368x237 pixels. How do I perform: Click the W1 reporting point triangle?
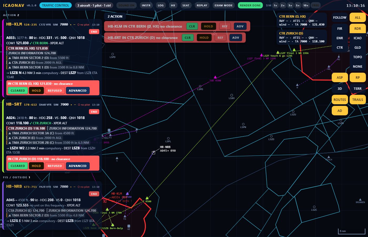pos(329,67)
